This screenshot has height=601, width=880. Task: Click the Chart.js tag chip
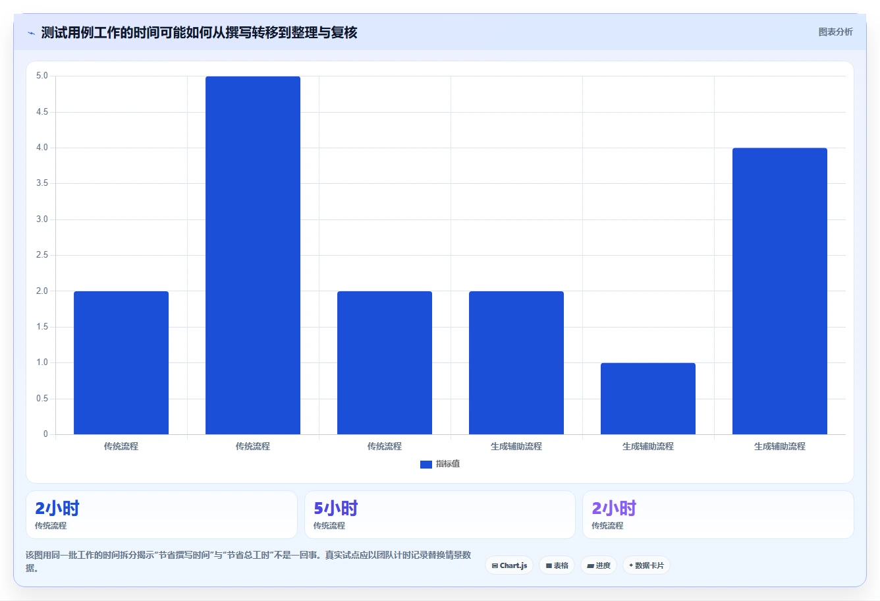509,565
